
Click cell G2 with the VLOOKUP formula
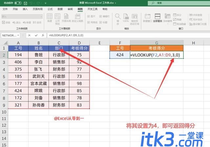(157, 55)
